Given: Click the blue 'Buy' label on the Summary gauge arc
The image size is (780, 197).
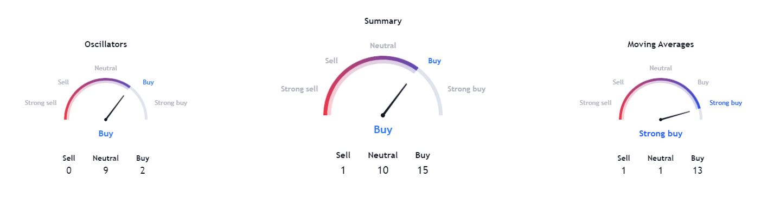Looking at the screenshot, I should tap(434, 61).
